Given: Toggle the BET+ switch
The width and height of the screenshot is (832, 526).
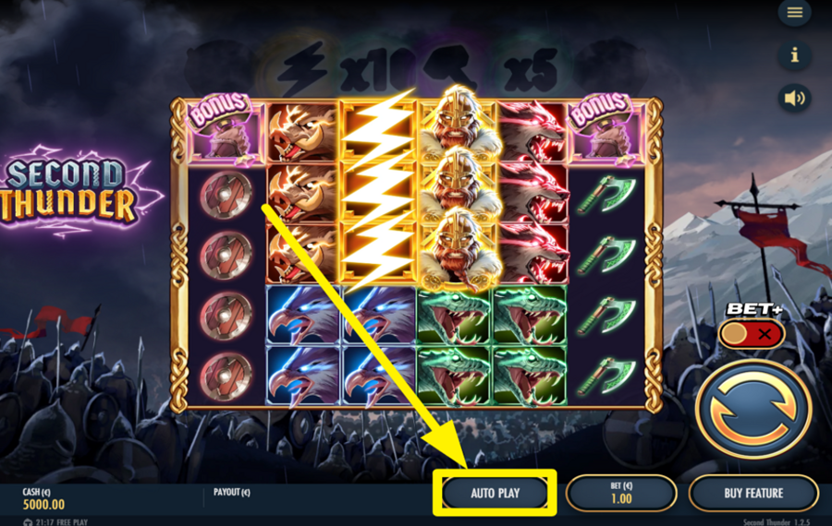Looking at the screenshot, I should (752, 334).
